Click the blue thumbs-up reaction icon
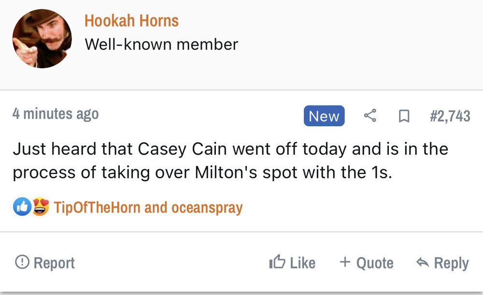The height and width of the screenshot is (295, 483). (22, 207)
